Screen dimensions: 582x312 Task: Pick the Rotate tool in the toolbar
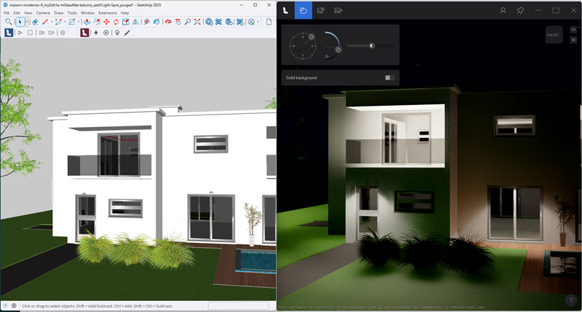[x=116, y=22]
